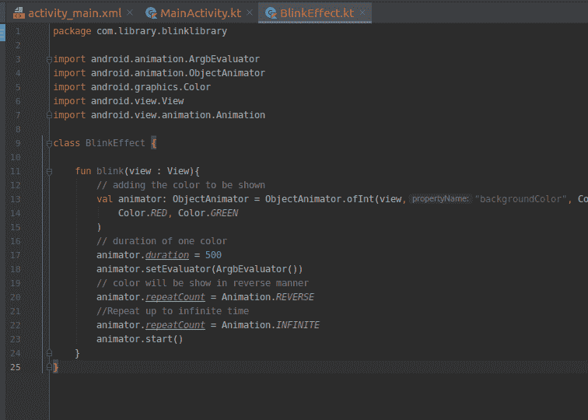Open the MainActivity.kt tab
The width and height of the screenshot is (588, 420).
pyautogui.click(x=199, y=14)
